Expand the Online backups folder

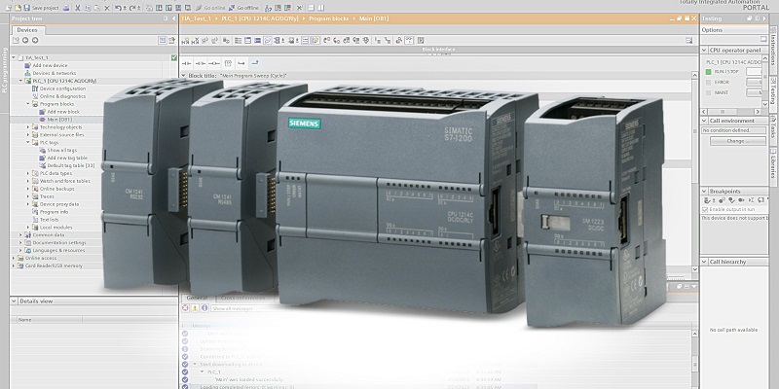tap(28, 189)
